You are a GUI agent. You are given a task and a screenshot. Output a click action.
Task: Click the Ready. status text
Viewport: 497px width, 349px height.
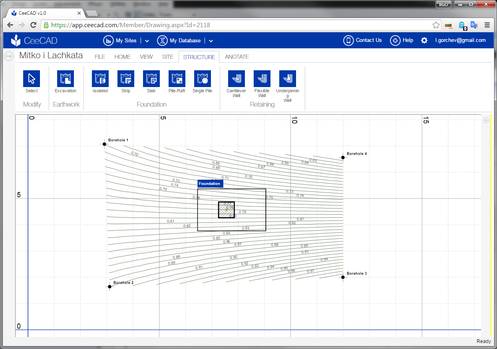pos(484,341)
